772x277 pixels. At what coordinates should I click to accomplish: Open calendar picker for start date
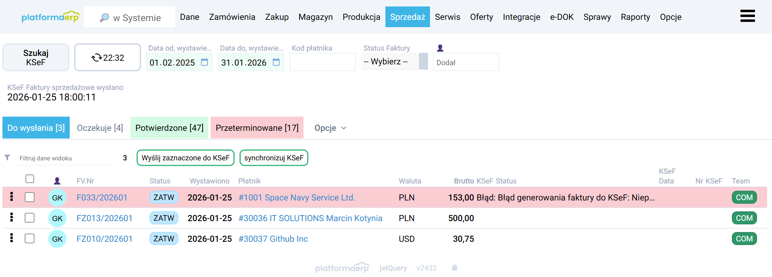(x=205, y=62)
